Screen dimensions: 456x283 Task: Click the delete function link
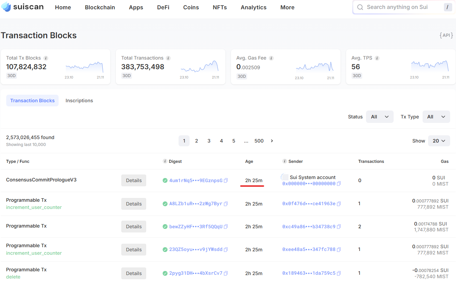13,277
